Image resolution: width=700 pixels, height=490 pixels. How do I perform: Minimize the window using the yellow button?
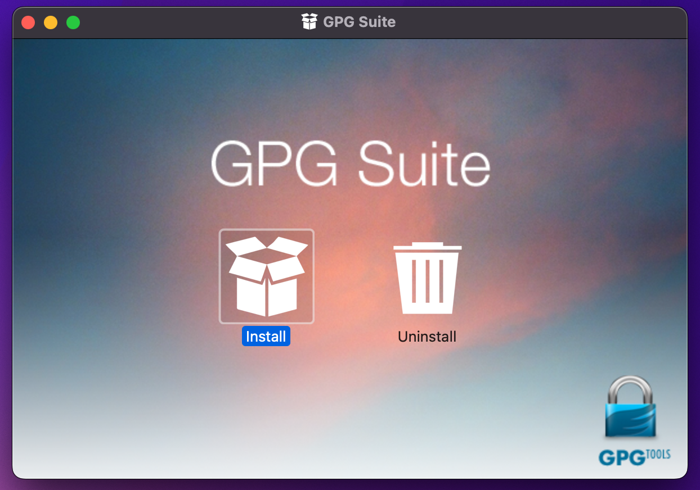coord(51,22)
